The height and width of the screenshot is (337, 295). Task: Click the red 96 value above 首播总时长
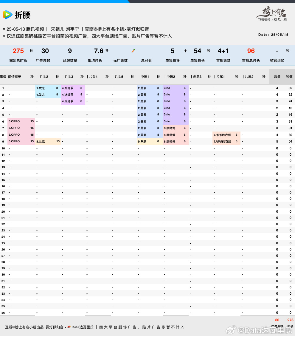(x=251, y=51)
